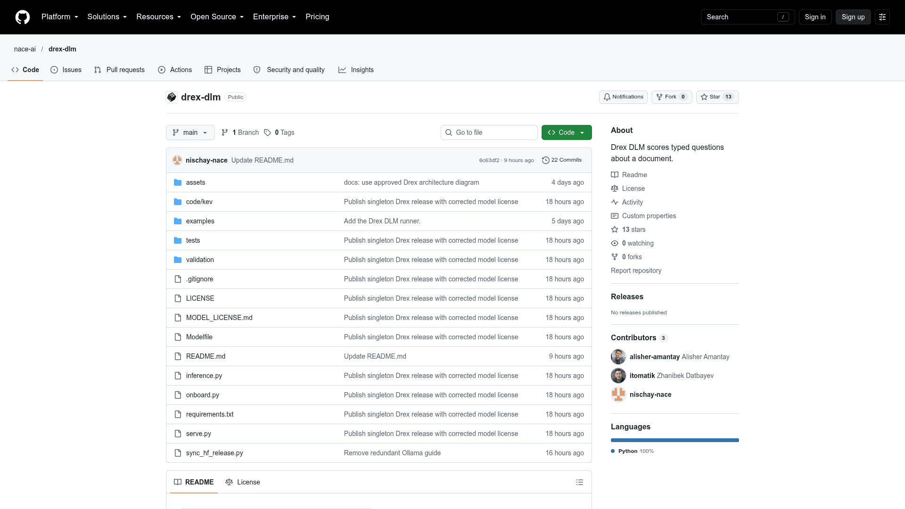Open the Report repository link
This screenshot has width=905, height=509.
click(636, 271)
